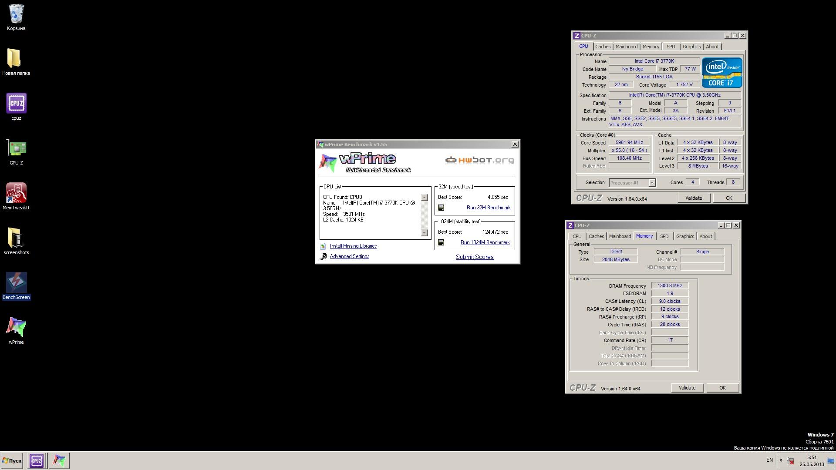Image resolution: width=836 pixels, height=470 pixels.
Task: Show hidden tray icons arrow
Action: (x=781, y=460)
